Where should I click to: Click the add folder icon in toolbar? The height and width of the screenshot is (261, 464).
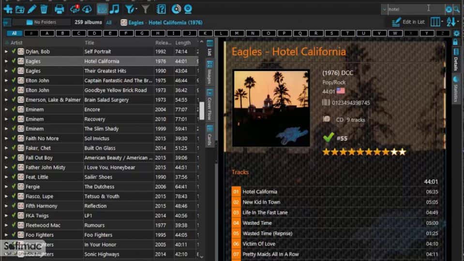(20, 10)
